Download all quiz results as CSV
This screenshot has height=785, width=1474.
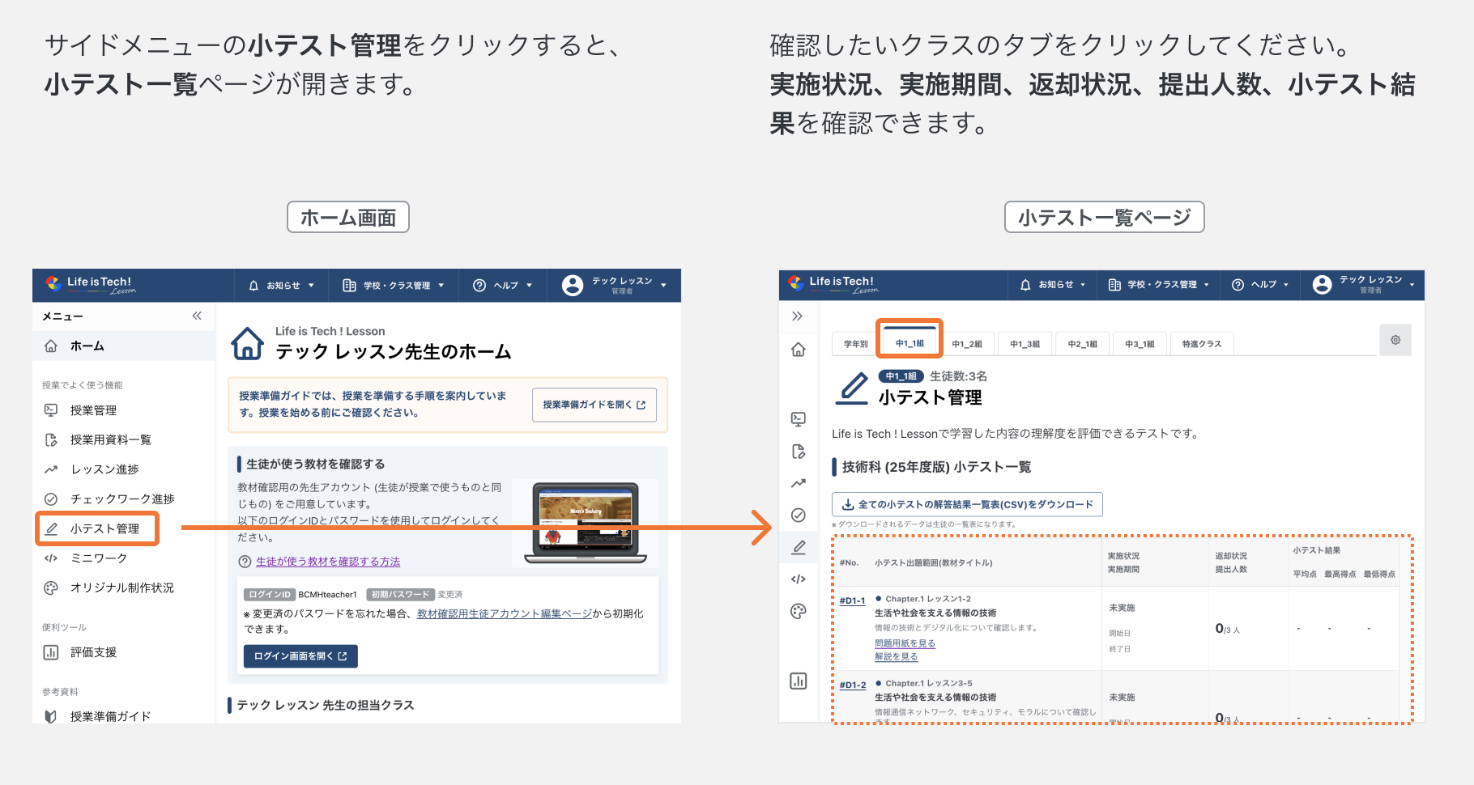[967, 504]
